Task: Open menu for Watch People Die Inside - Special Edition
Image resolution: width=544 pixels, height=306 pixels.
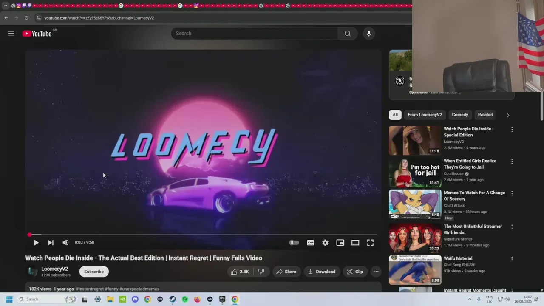Action: pyautogui.click(x=512, y=130)
